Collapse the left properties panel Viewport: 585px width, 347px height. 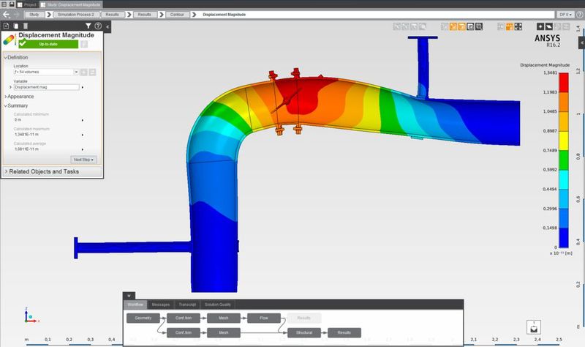[108, 26]
